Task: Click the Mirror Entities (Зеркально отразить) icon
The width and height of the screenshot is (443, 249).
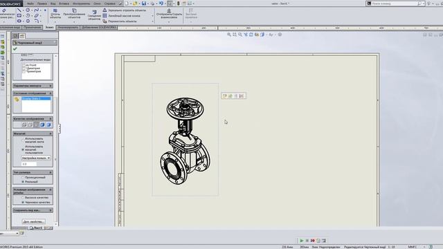Action: [x=105, y=10]
